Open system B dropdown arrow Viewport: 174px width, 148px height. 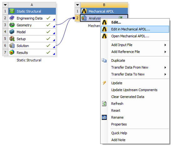[x=78, y=5]
